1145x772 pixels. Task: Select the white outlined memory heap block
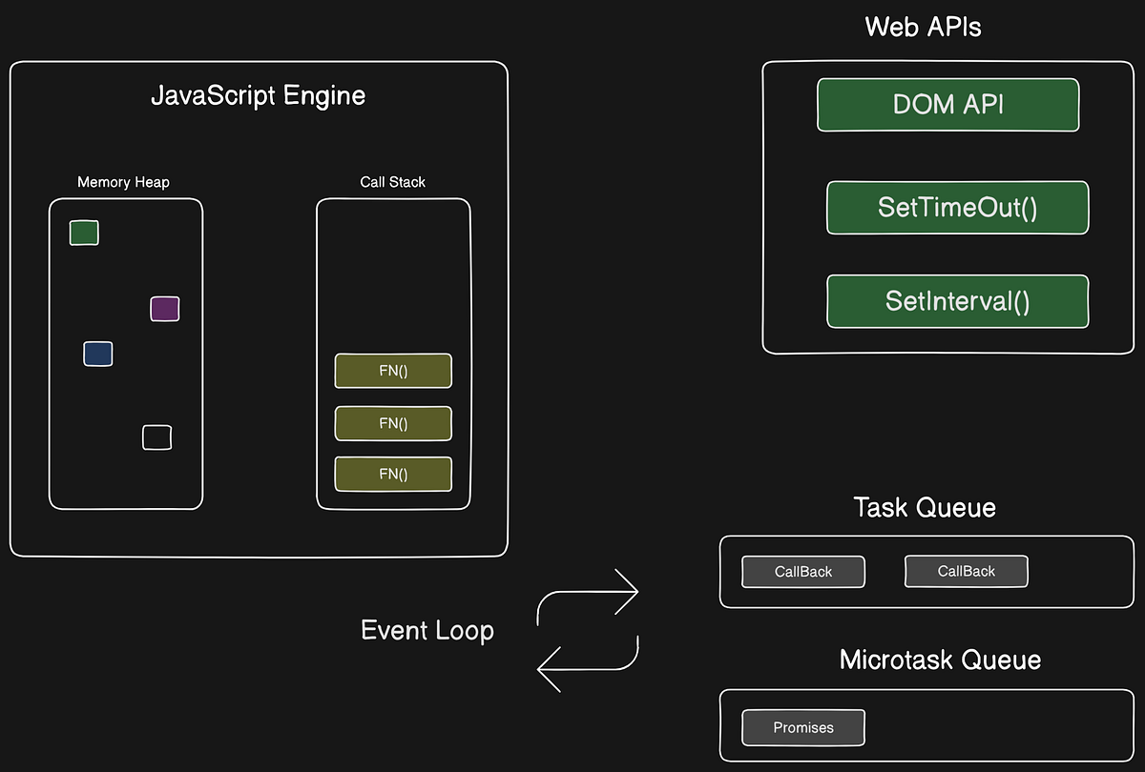point(156,437)
